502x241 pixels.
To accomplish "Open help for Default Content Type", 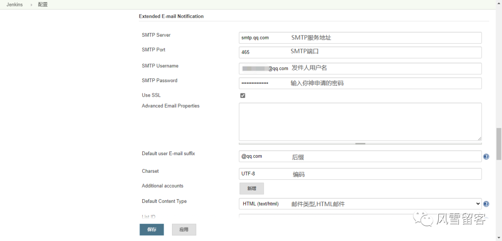I will tap(486, 204).
